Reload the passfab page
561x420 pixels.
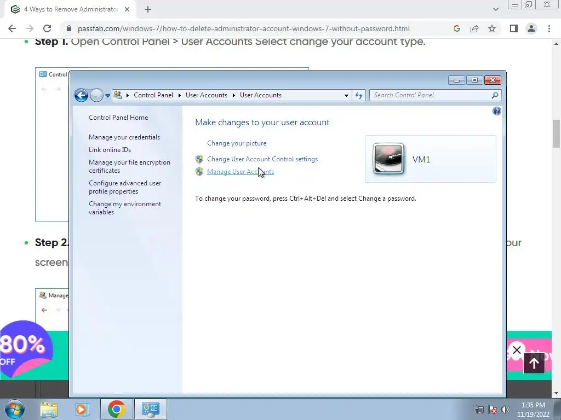(47, 28)
